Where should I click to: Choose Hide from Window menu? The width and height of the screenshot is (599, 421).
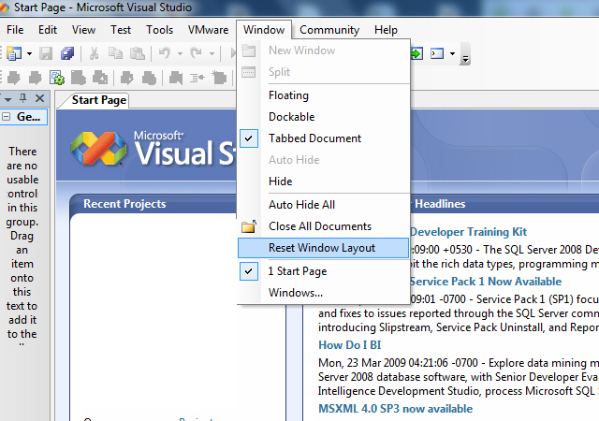324,181
